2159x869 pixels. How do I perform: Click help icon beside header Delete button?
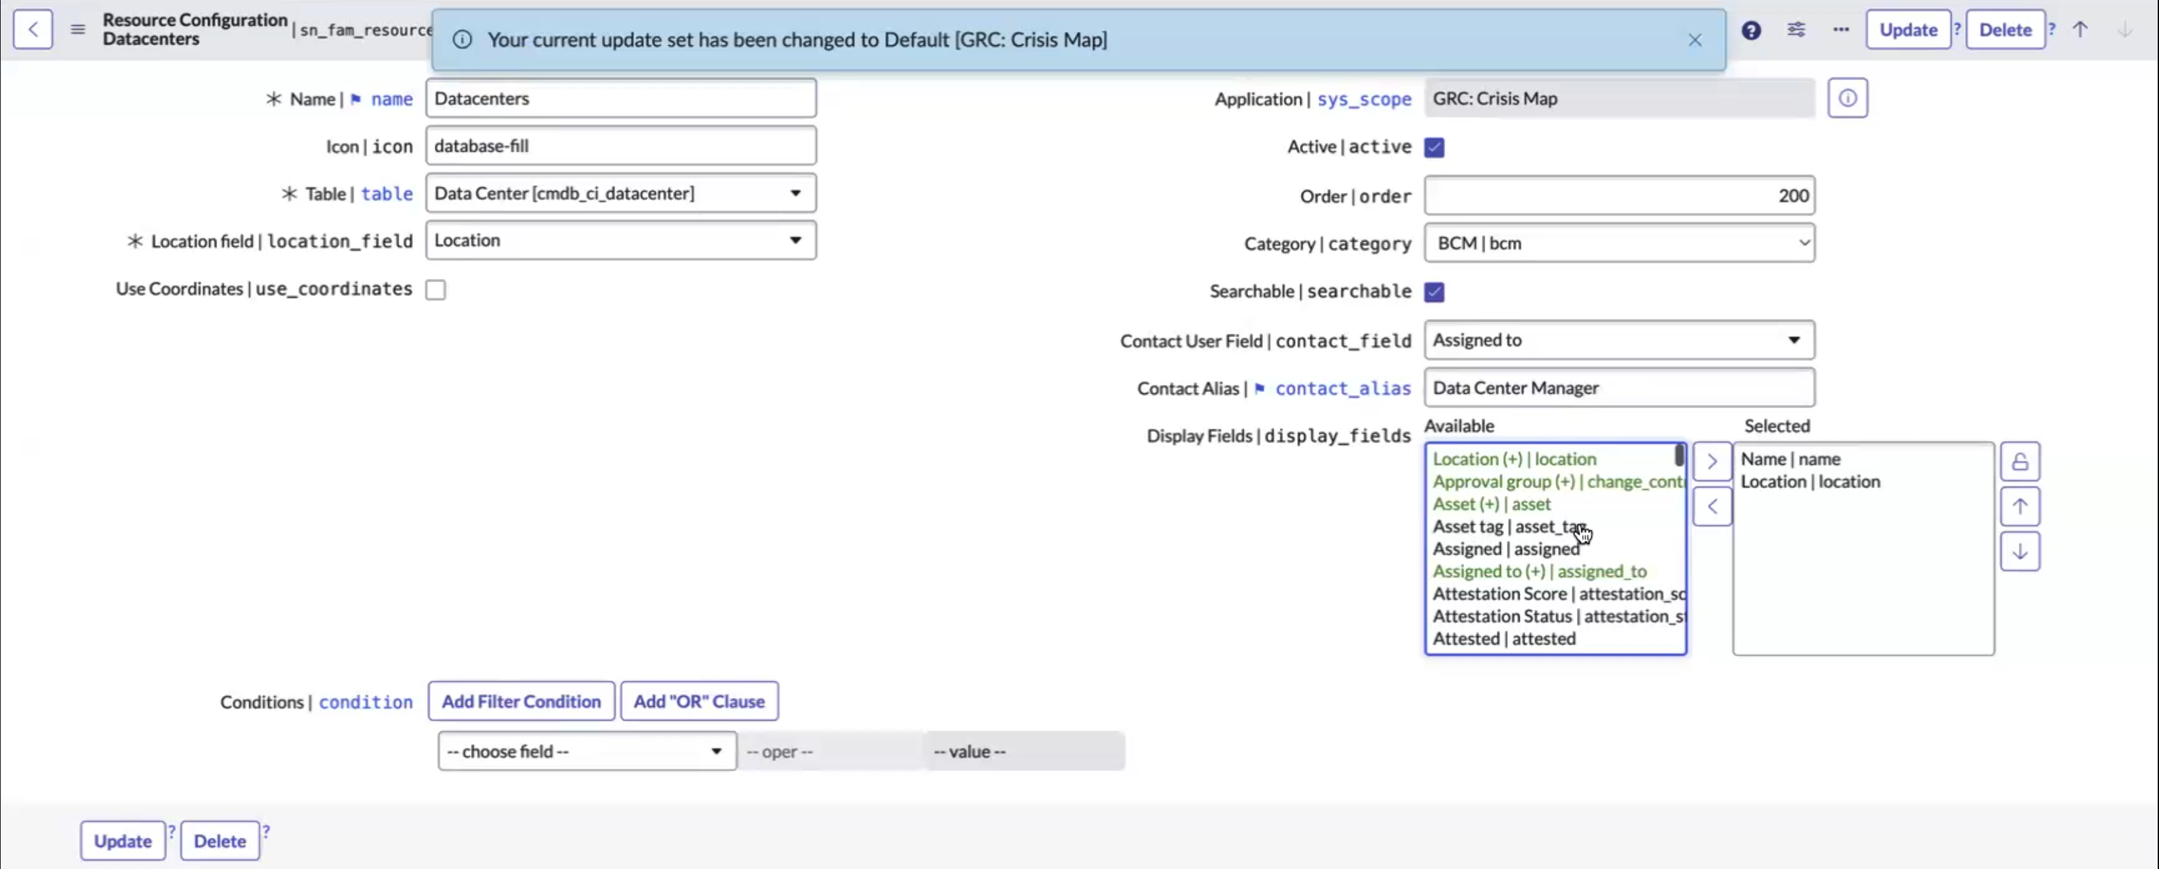(x=2051, y=29)
